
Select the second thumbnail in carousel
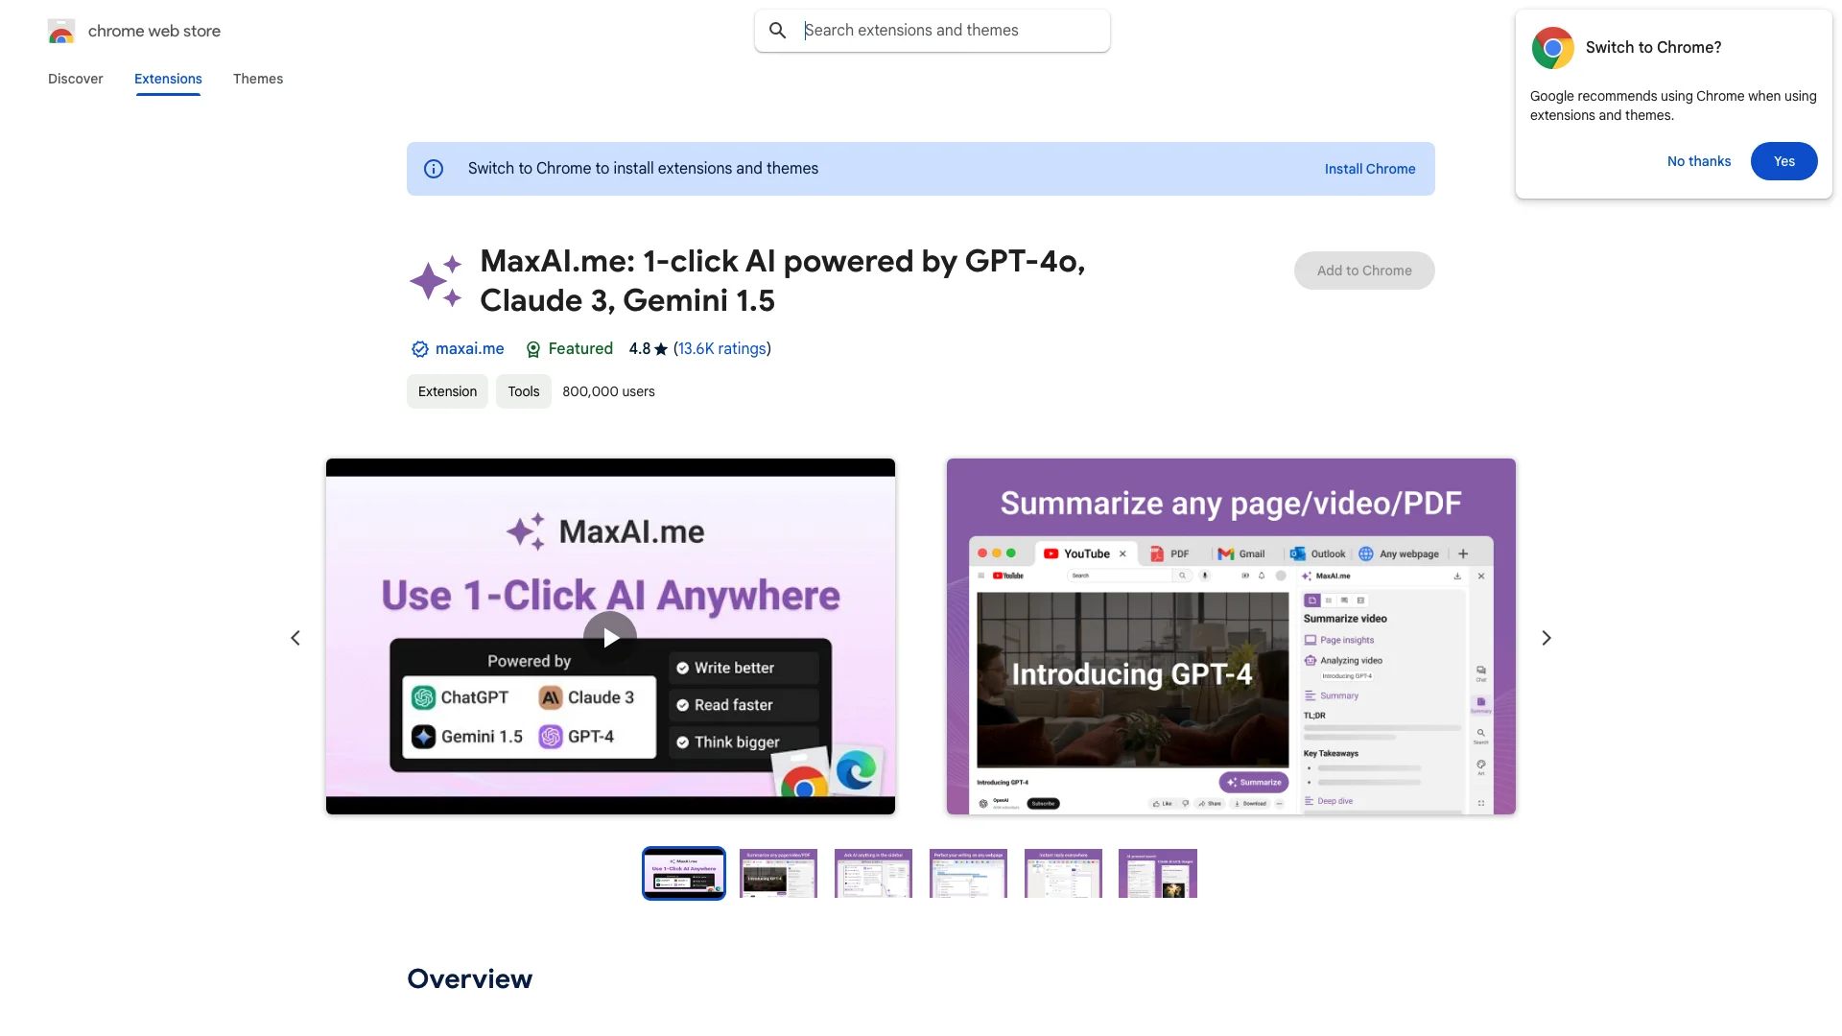click(x=778, y=873)
